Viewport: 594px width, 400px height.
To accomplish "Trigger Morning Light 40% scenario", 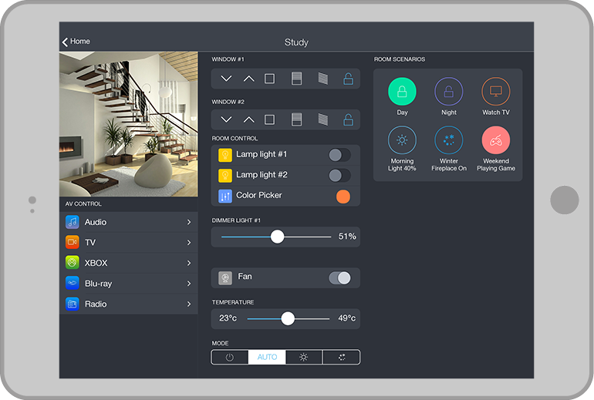I will (x=402, y=141).
